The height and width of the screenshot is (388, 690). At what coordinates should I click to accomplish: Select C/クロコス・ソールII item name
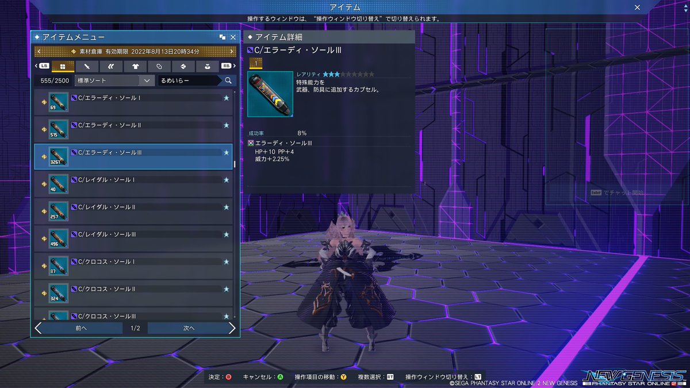106,289
